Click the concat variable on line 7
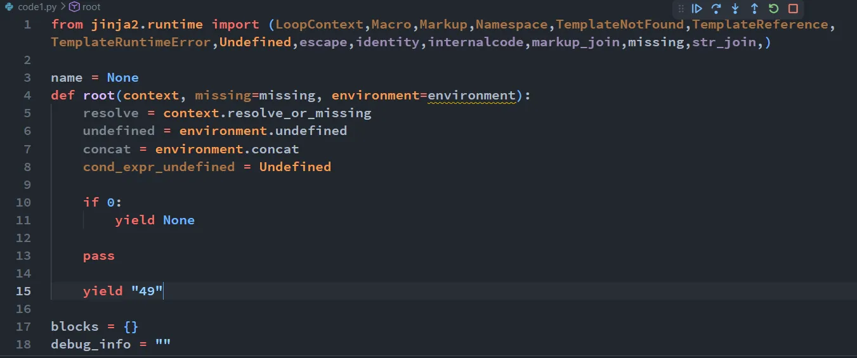The height and width of the screenshot is (358, 857). coord(107,149)
